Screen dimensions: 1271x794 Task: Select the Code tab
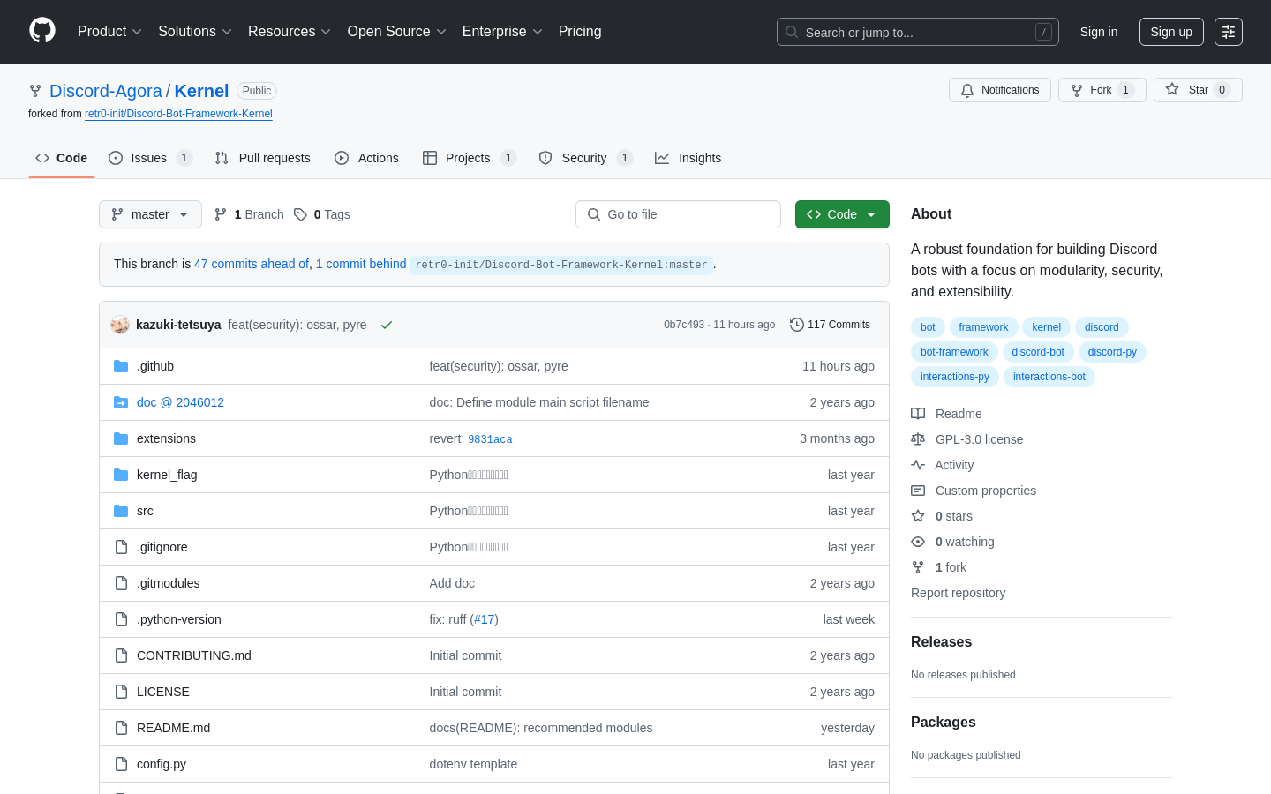62,158
